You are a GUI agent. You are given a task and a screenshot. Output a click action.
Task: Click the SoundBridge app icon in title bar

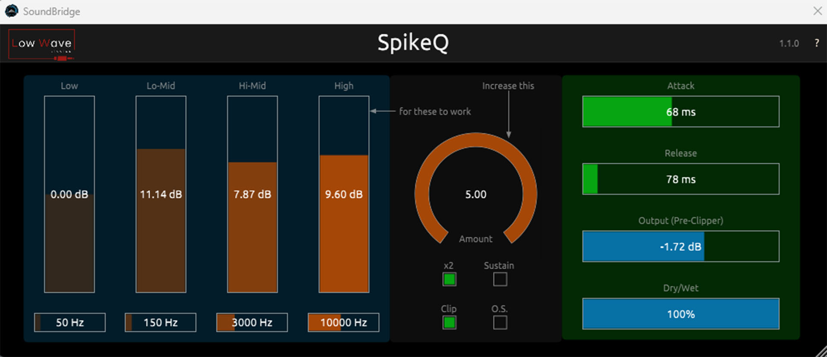(x=12, y=11)
